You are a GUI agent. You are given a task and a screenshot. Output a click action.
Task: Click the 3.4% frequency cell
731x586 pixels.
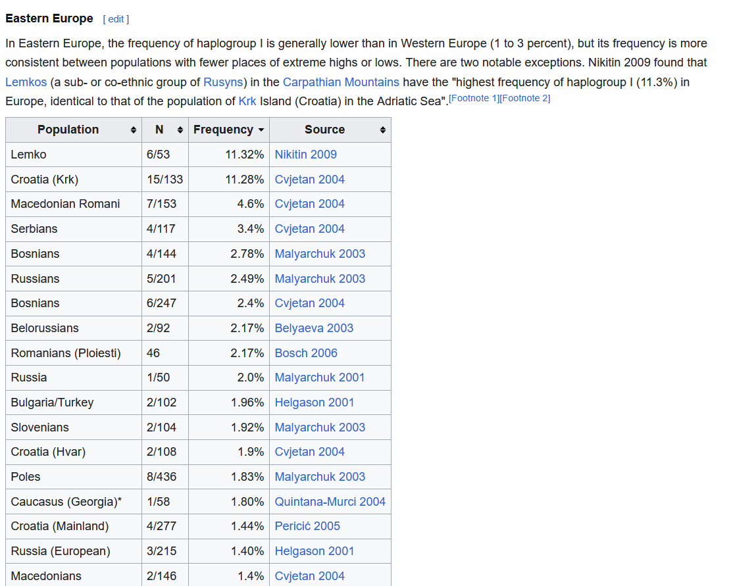pyautogui.click(x=229, y=229)
